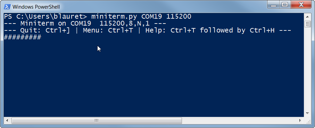Maximize the PowerShell window
The width and height of the screenshot is (315, 128).
(x=285, y=5)
